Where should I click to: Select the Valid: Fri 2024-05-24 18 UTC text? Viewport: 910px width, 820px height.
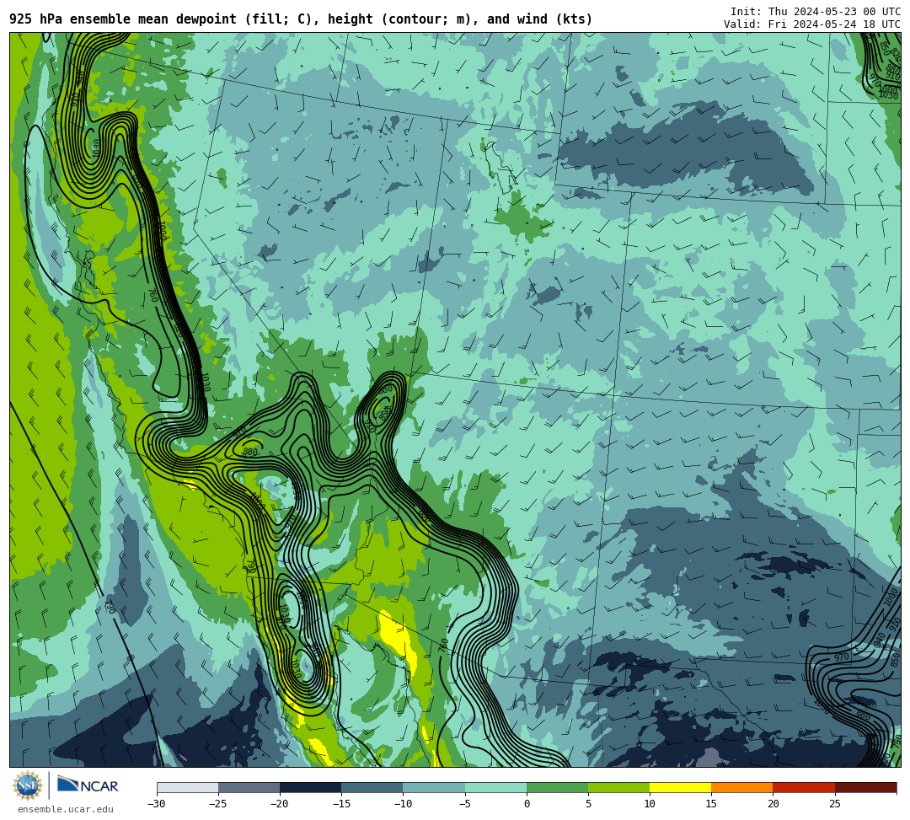[812, 24]
